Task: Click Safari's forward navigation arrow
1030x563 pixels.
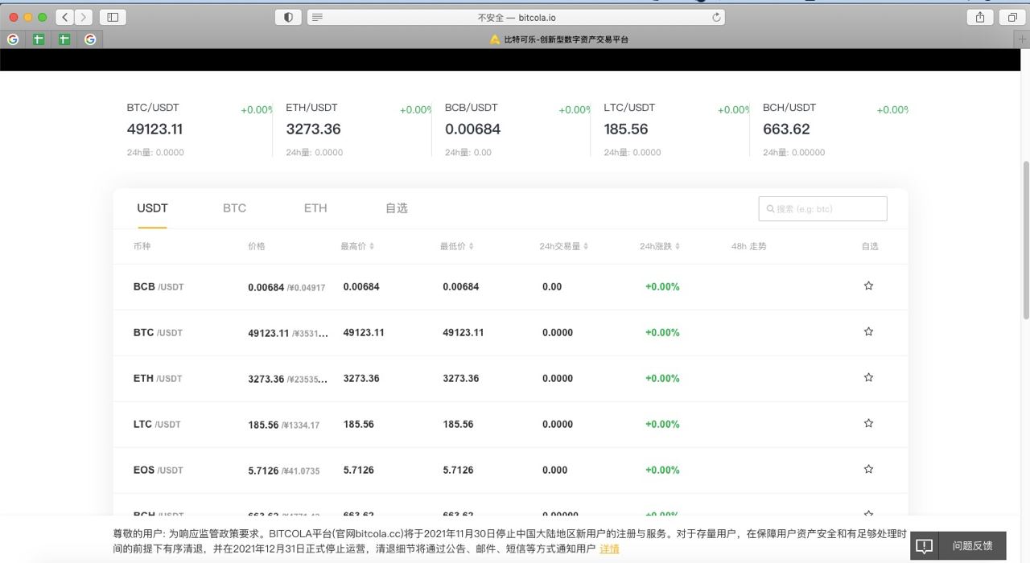Action: (x=84, y=17)
